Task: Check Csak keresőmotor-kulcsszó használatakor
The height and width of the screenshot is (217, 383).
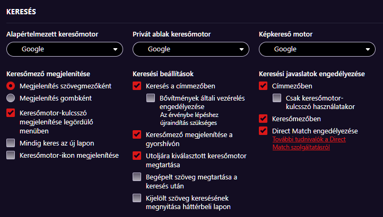Action: pyautogui.click(x=277, y=98)
